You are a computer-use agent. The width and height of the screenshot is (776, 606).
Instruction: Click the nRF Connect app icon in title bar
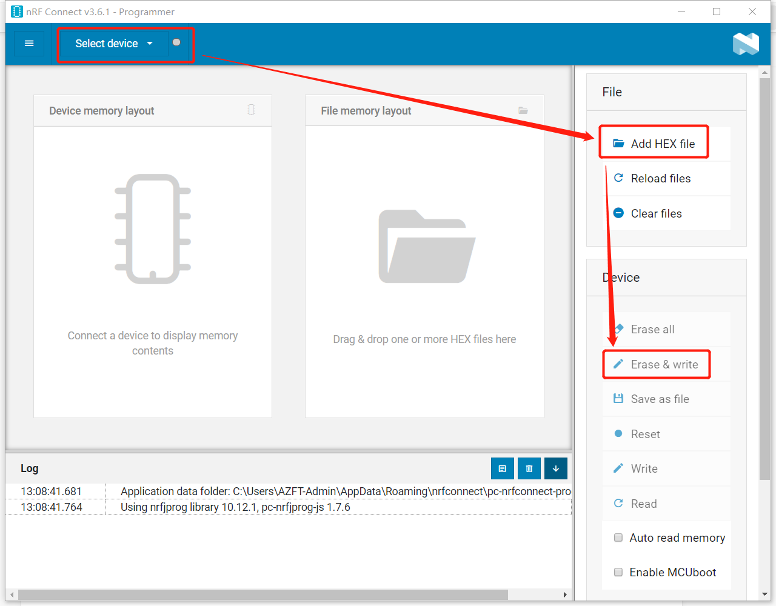17,12
